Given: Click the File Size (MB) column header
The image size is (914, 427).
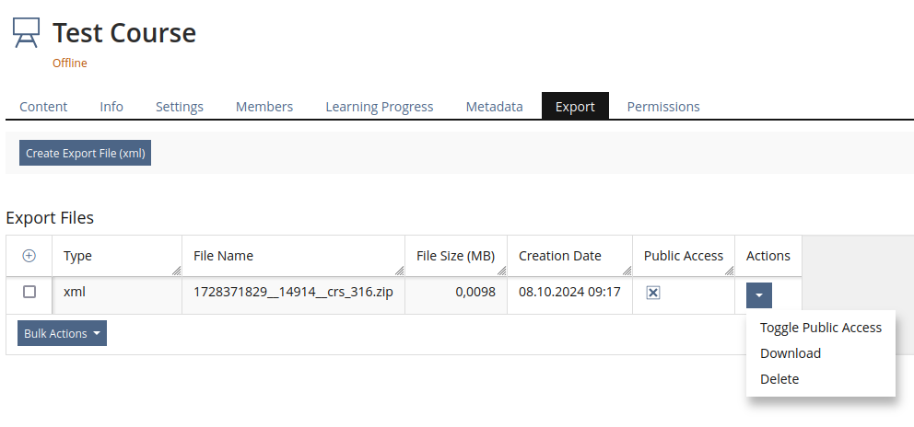Looking at the screenshot, I should click(x=455, y=256).
